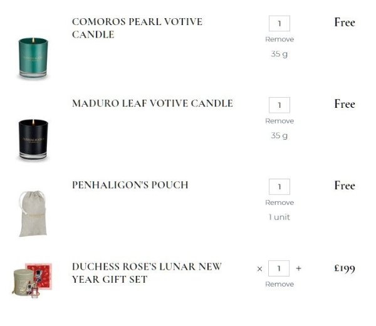Increase Duchess Rose gift set quantity
The width and height of the screenshot is (376, 326).
(298, 268)
